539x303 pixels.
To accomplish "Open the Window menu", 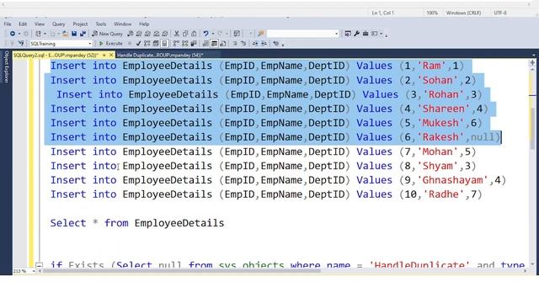I will coord(122,24).
